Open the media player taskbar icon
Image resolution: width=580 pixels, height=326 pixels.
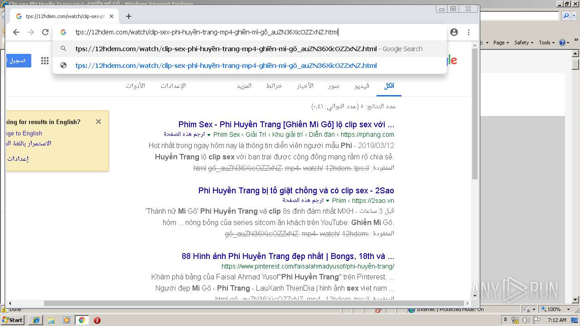point(67,320)
